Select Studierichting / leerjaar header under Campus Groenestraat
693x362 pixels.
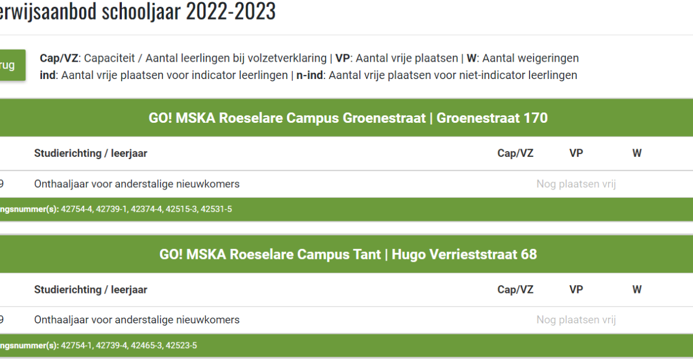pyautogui.click(x=91, y=153)
